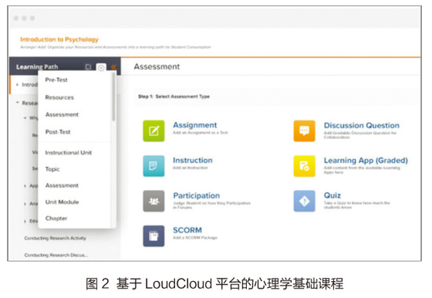The image size is (432, 298).
Task: Open the Discussion Question assessment type
Action: coord(362,125)
